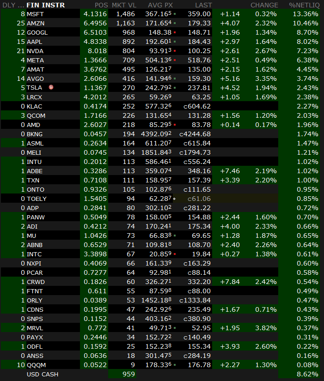Select the KLAC ticker

[34, 106]
